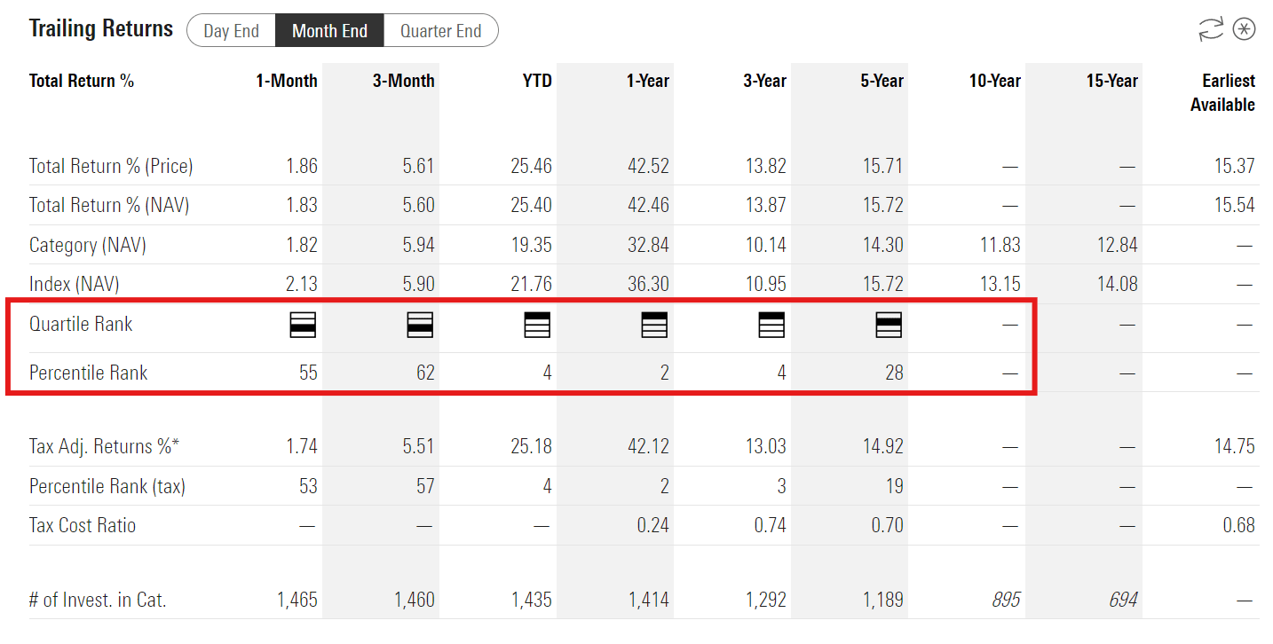The width and height of the screenshot is (1273, 644).
Task: Click the 1-Month quartile rank icon
Action: [x=303, y=325]
